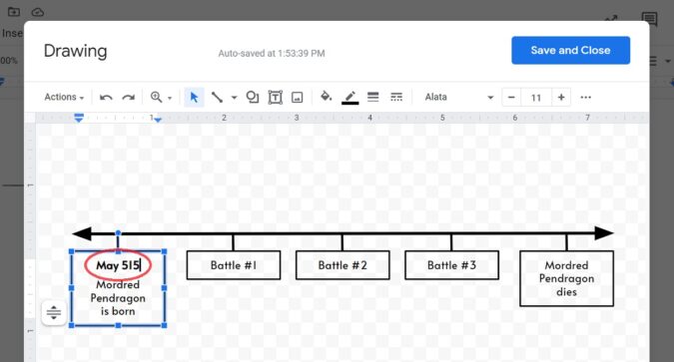The height and width of the screenshot is (362, 674).
Task: Select the Mordred Pendragon dies box
Action: coord(566,278)
